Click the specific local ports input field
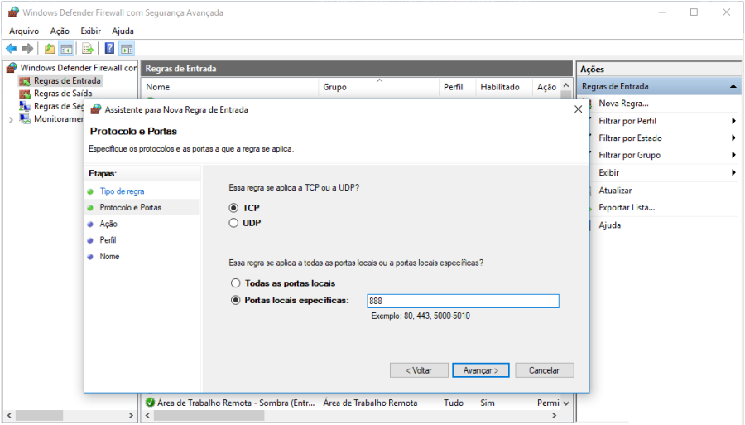Image resolution: width=745 pixels, height=425 pixels. 463,301
